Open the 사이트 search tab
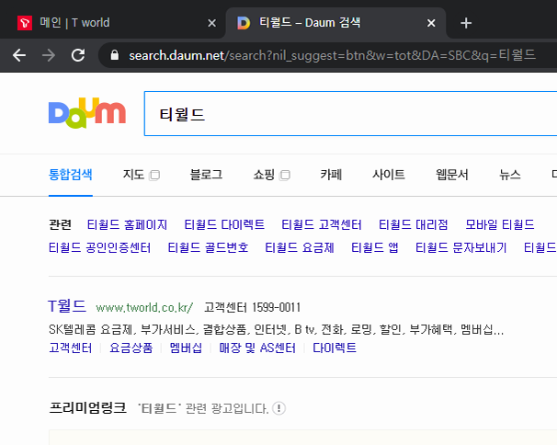 (389, 175)
